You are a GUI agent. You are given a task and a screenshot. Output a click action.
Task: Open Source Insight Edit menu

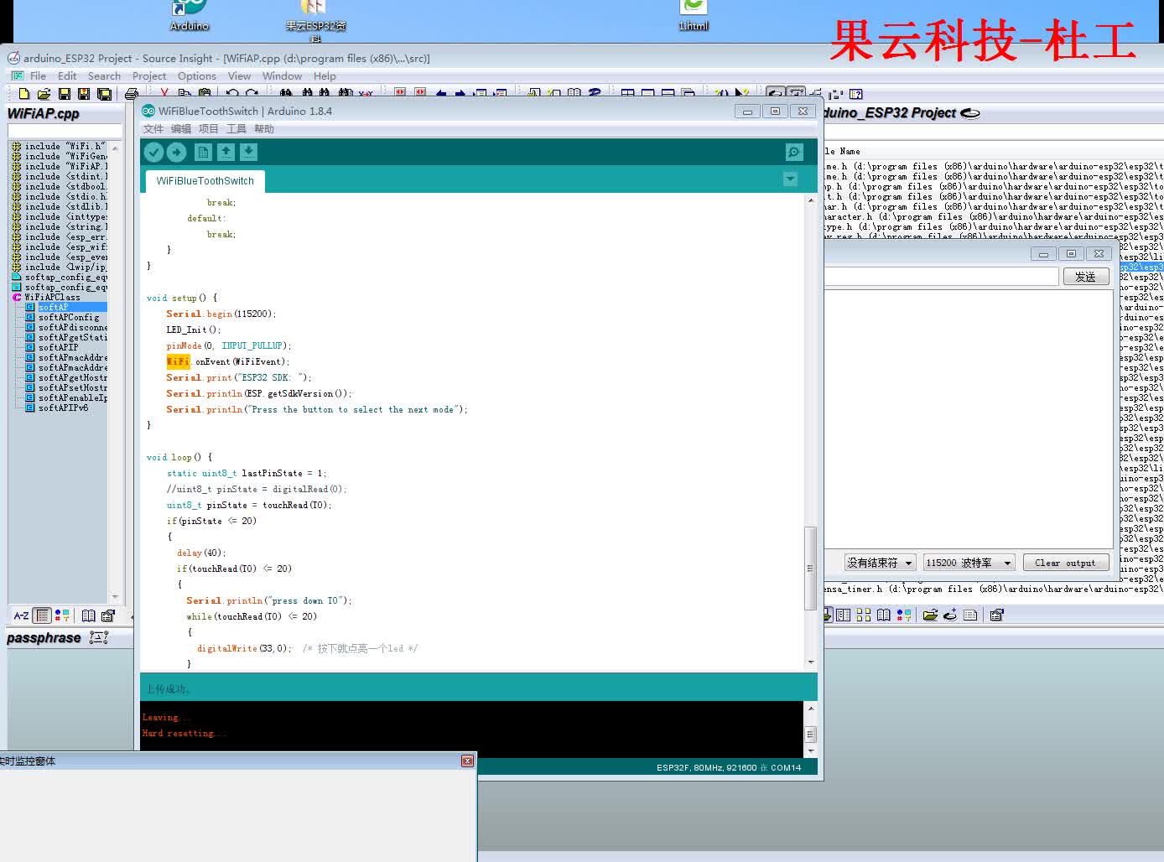click(x=67, y=75)
